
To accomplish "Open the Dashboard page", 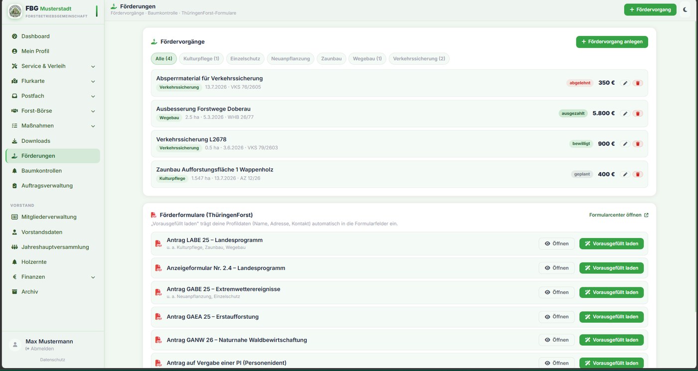I will (x=52, y=36).
